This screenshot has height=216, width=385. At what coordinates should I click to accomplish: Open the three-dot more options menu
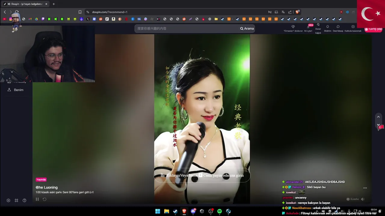pos(365,188)
